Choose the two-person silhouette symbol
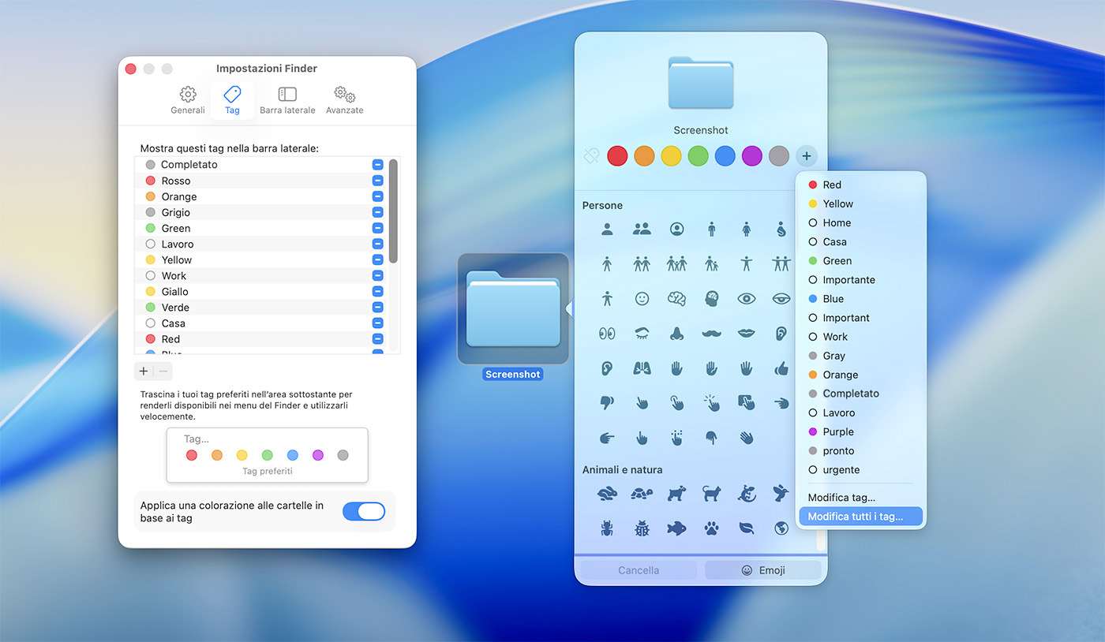The width and height of the screenshot is (1105, 642). coord(642,230)
